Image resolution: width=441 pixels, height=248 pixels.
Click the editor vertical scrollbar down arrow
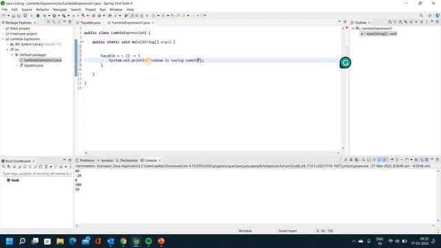(343, 148)
